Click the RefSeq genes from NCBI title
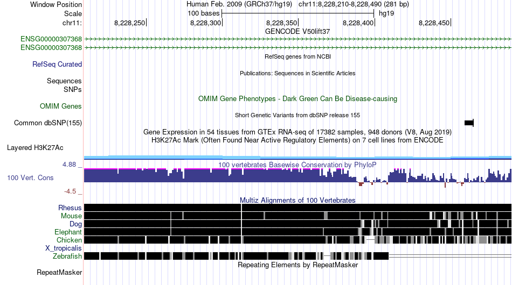This screenshot has height=285, width=512. point(298,56)
